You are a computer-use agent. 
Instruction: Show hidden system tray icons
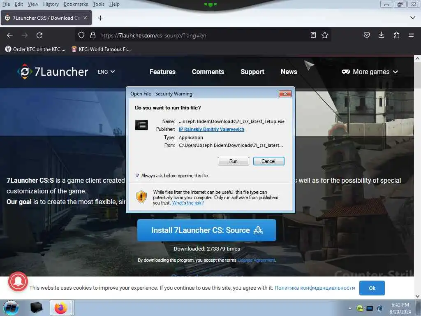pos(349,308)
